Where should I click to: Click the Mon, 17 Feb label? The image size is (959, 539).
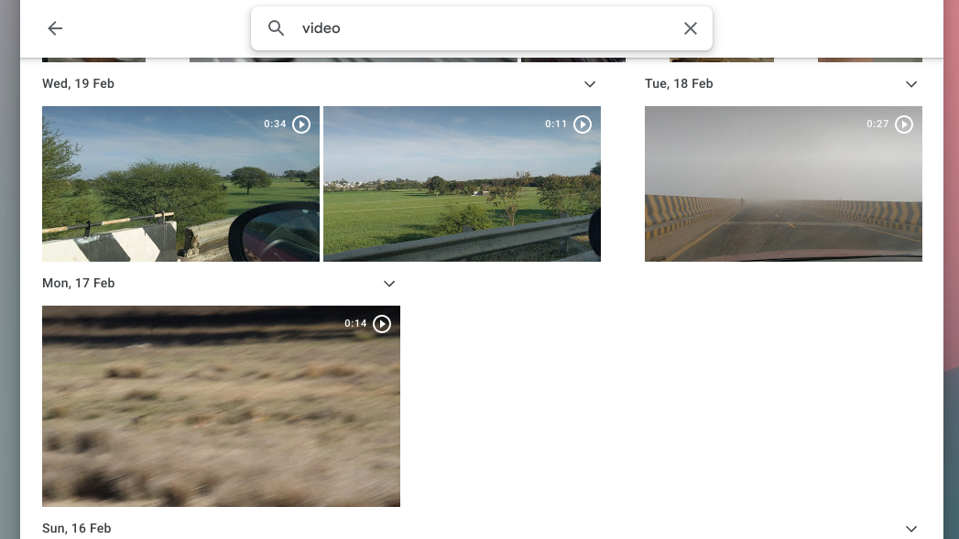click(x=78, y=283)
